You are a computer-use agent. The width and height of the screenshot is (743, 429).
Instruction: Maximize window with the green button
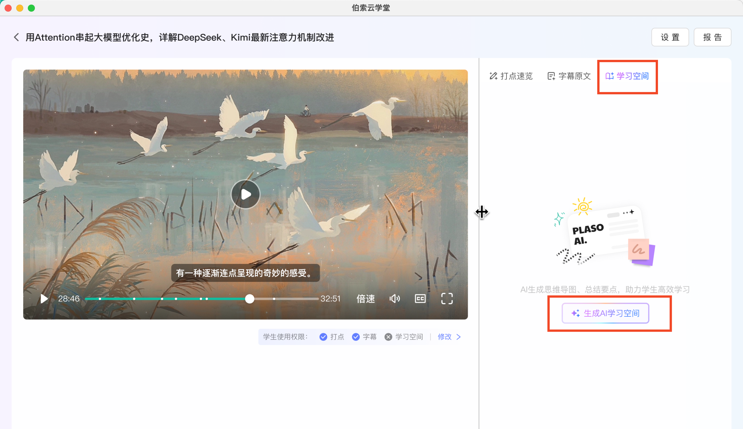(31, 8)
